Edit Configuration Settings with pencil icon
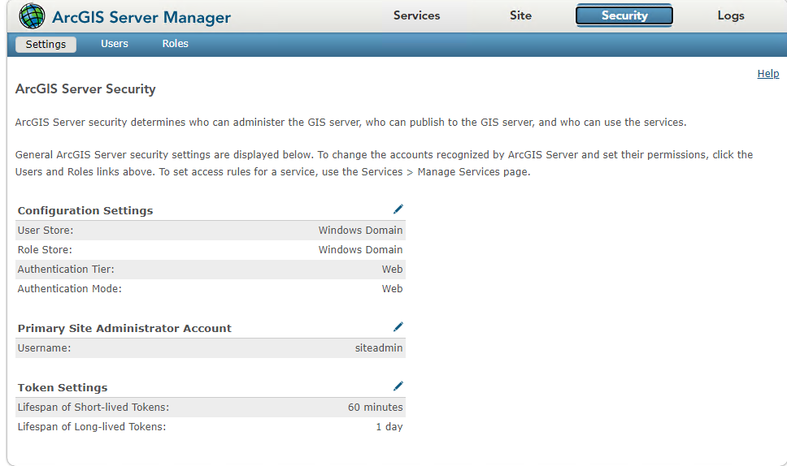 [398, 209]
